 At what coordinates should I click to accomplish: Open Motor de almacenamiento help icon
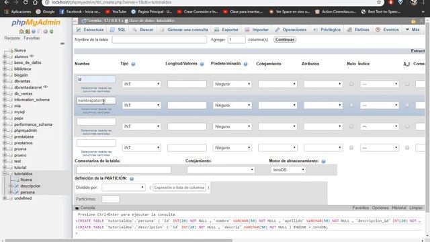(323, 161)
